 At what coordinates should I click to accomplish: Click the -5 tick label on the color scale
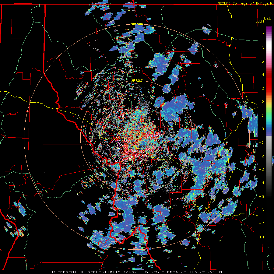point(262,197)
